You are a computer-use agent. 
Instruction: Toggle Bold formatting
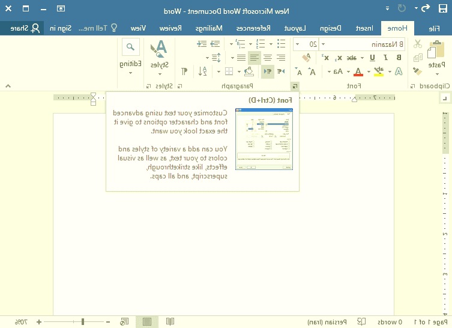pos(399,58)
